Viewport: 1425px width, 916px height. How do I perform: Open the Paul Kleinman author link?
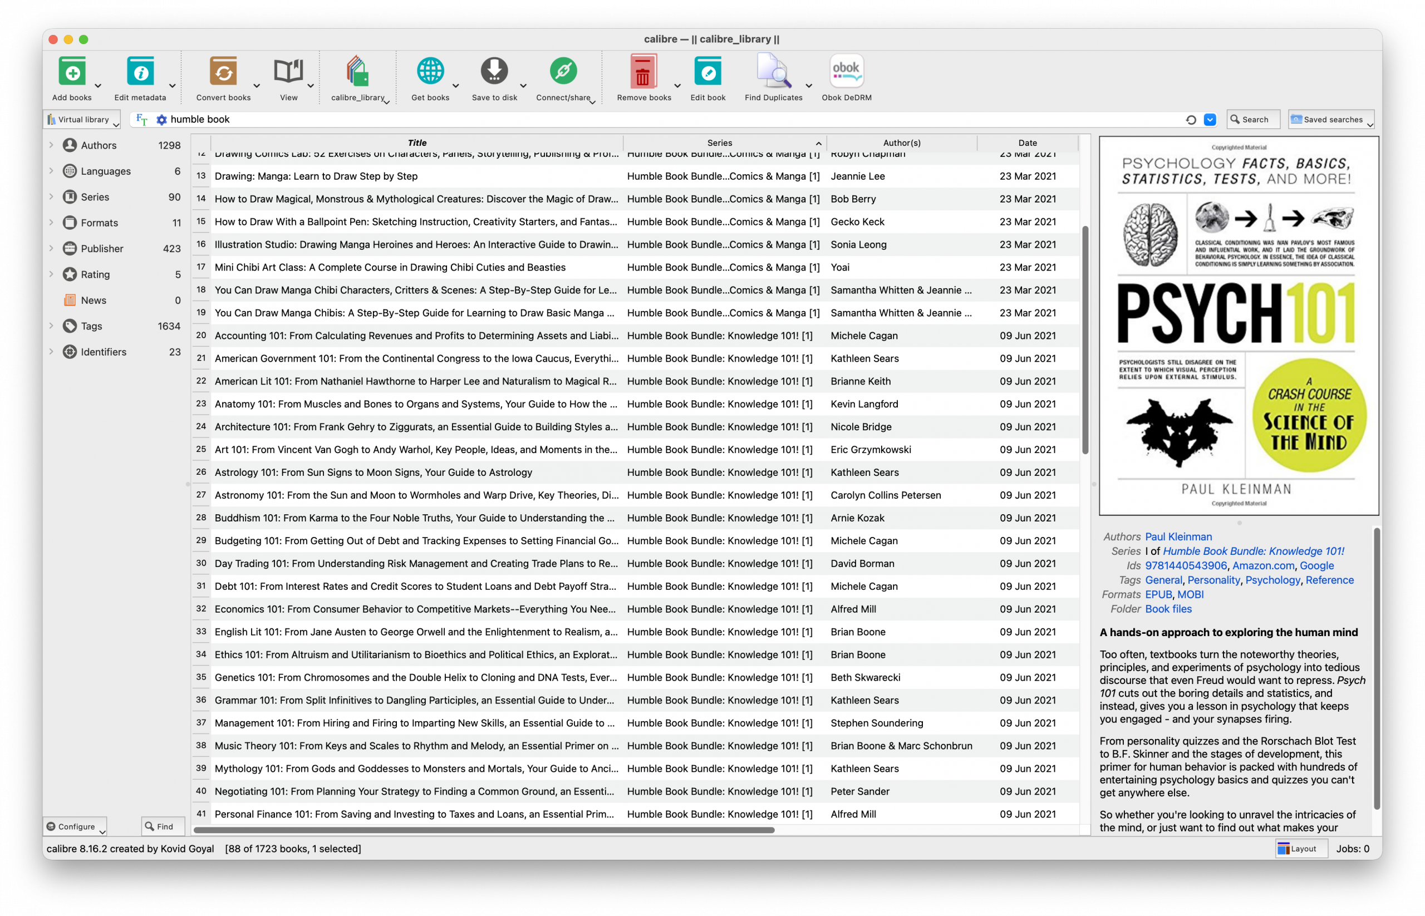pyautogui.click(x=1178, y=536)
